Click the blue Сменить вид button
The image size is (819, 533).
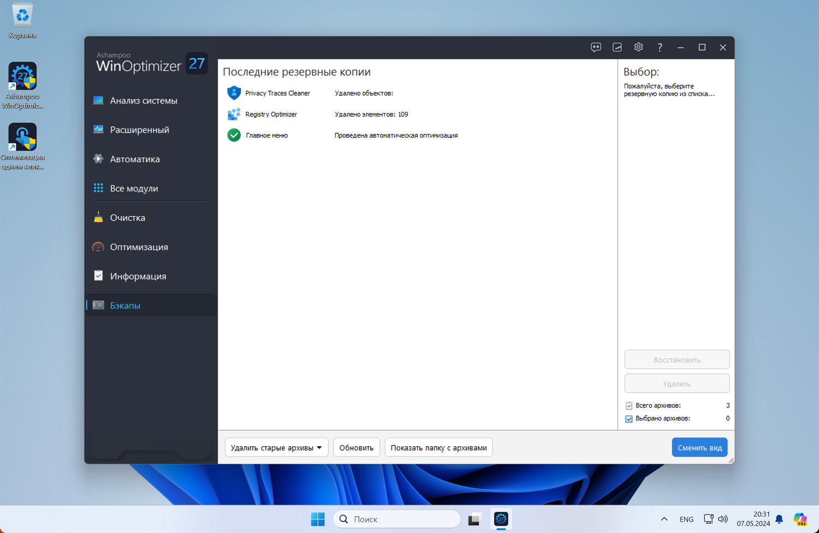[x=699, y=448]
